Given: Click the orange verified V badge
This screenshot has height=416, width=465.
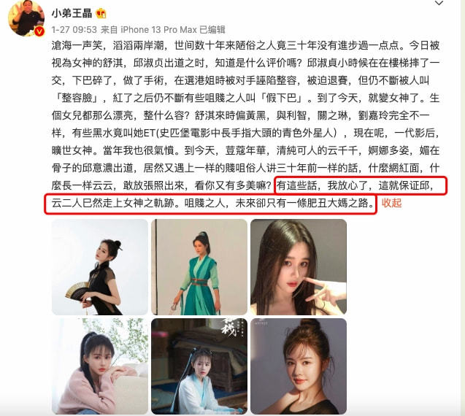Looking at the screenshot, I should click(x=39, y=31).
